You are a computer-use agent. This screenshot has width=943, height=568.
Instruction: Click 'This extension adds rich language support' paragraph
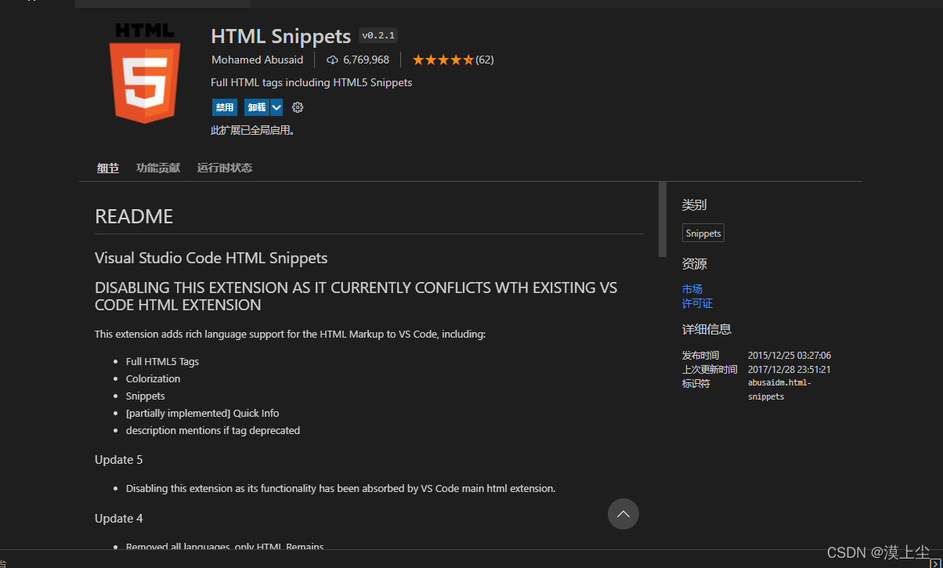click(291, 335)
